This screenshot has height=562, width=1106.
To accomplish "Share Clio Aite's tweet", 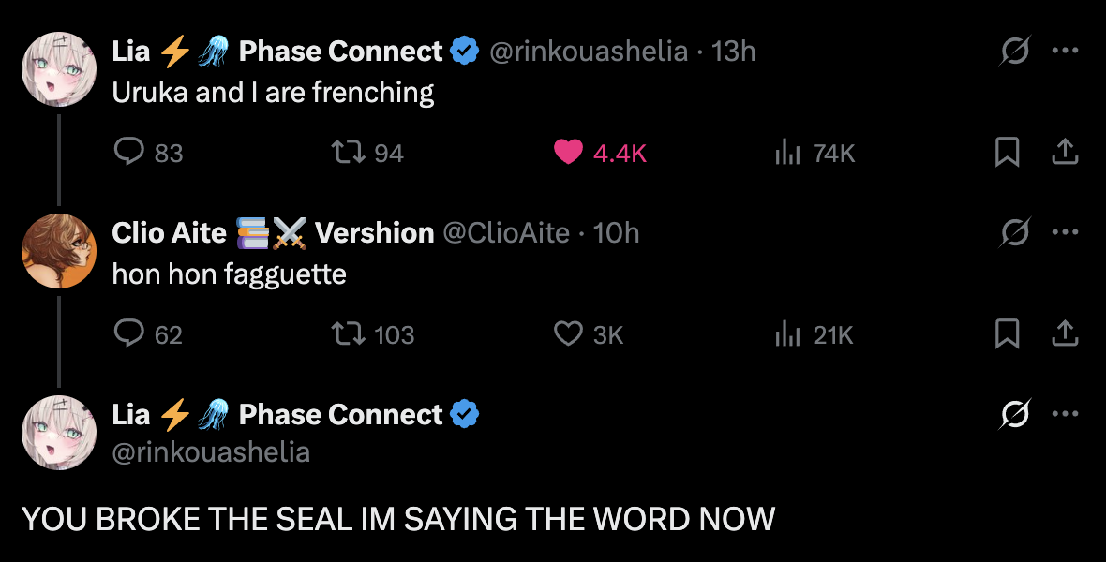I will point(1065,333).
